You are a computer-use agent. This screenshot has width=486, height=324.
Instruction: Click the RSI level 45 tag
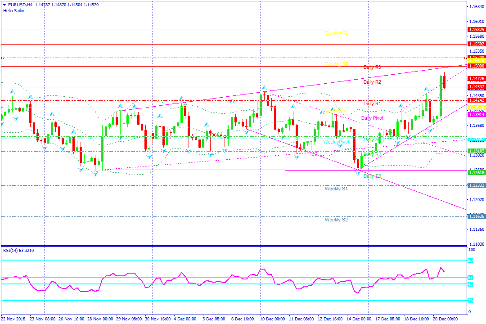click(x=470, y=284)
